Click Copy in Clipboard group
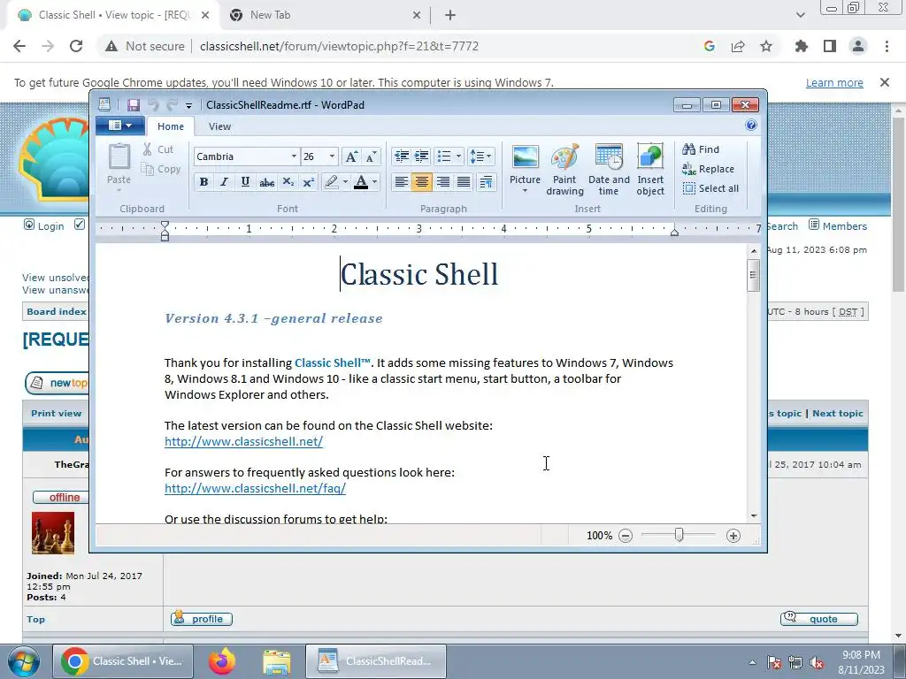 click(x=161, y=169)
